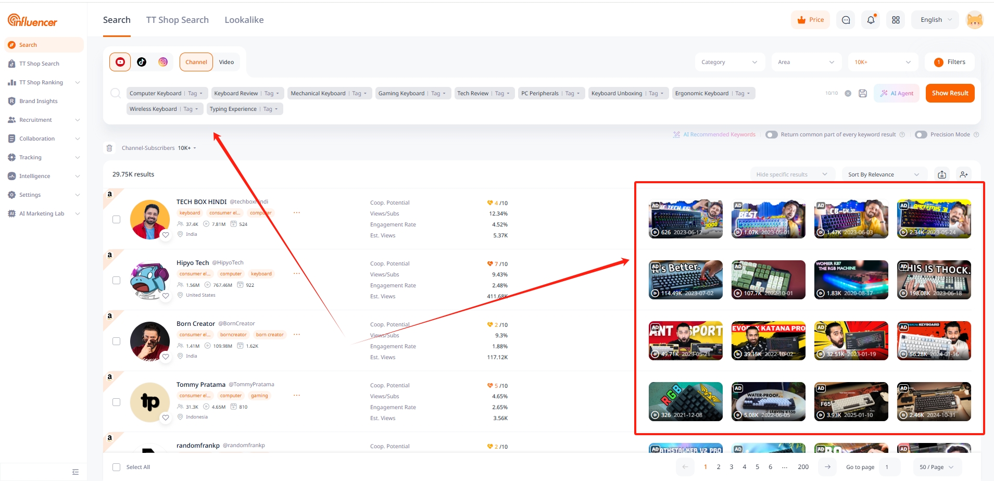Click the Show Result button
The width and height of the screenshot is (994, 481).
click(950, 93)
